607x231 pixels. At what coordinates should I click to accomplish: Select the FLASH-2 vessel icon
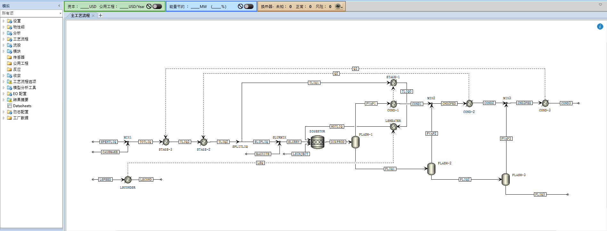point(431,169)
